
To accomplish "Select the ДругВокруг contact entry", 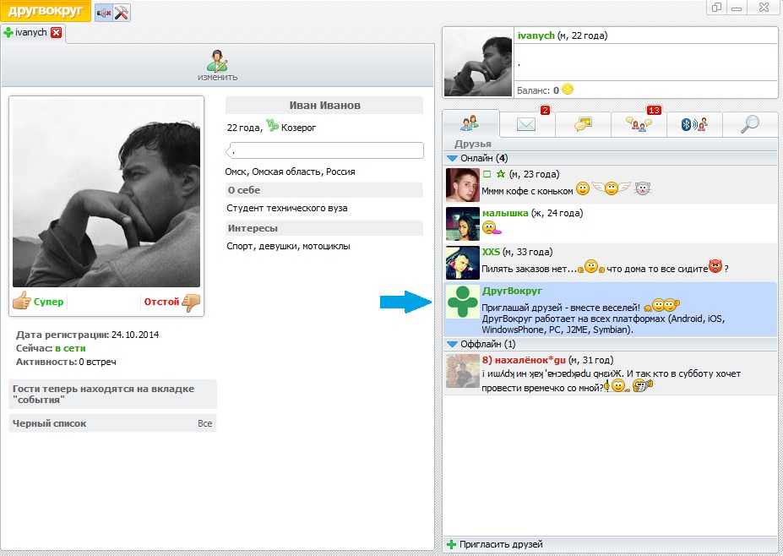I will (x=608, y=309).
